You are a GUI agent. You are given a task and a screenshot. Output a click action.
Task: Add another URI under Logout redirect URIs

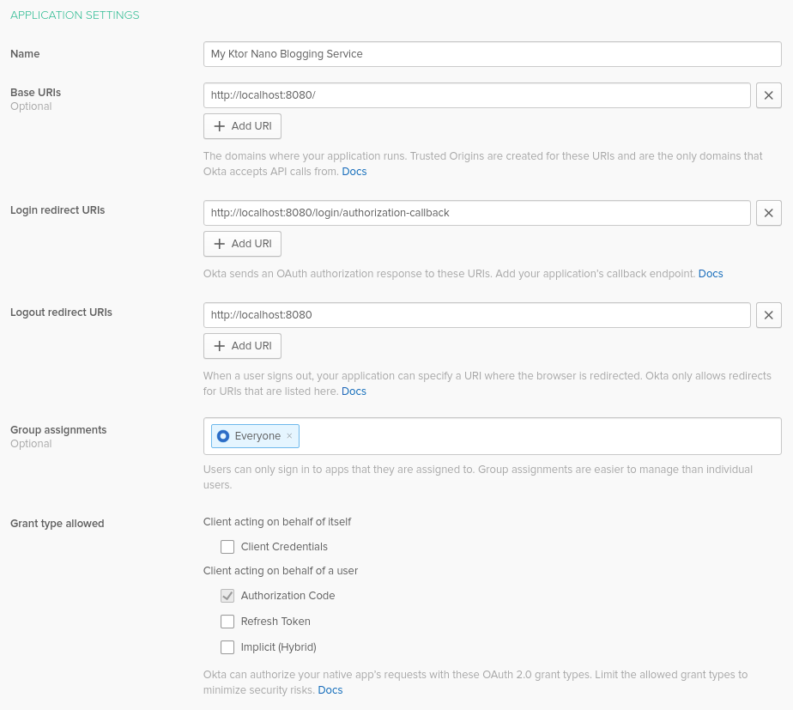(x=242, y=346)
